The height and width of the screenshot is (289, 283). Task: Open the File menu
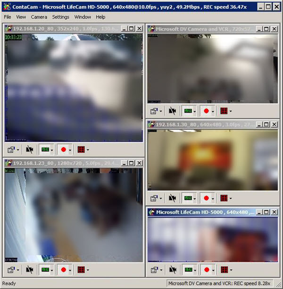[x=8, y=17]
